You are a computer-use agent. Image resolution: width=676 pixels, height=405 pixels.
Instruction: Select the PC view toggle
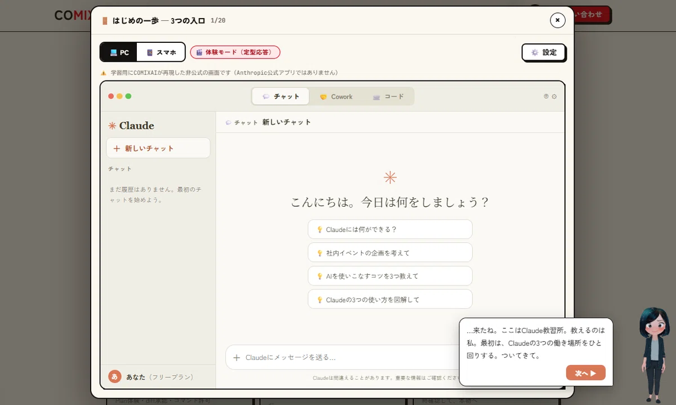(119, 52)
